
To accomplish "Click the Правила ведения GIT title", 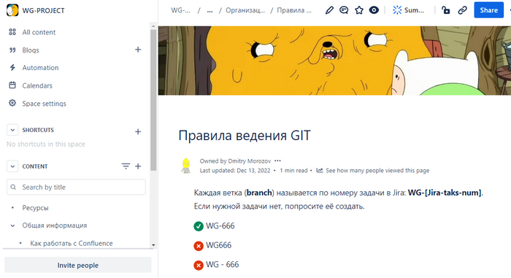I will coord(245,136).
